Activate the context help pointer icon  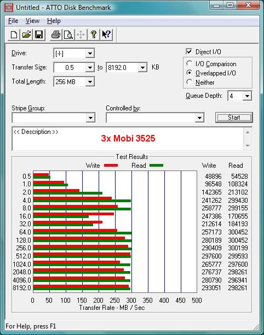(x=106, y=34)
